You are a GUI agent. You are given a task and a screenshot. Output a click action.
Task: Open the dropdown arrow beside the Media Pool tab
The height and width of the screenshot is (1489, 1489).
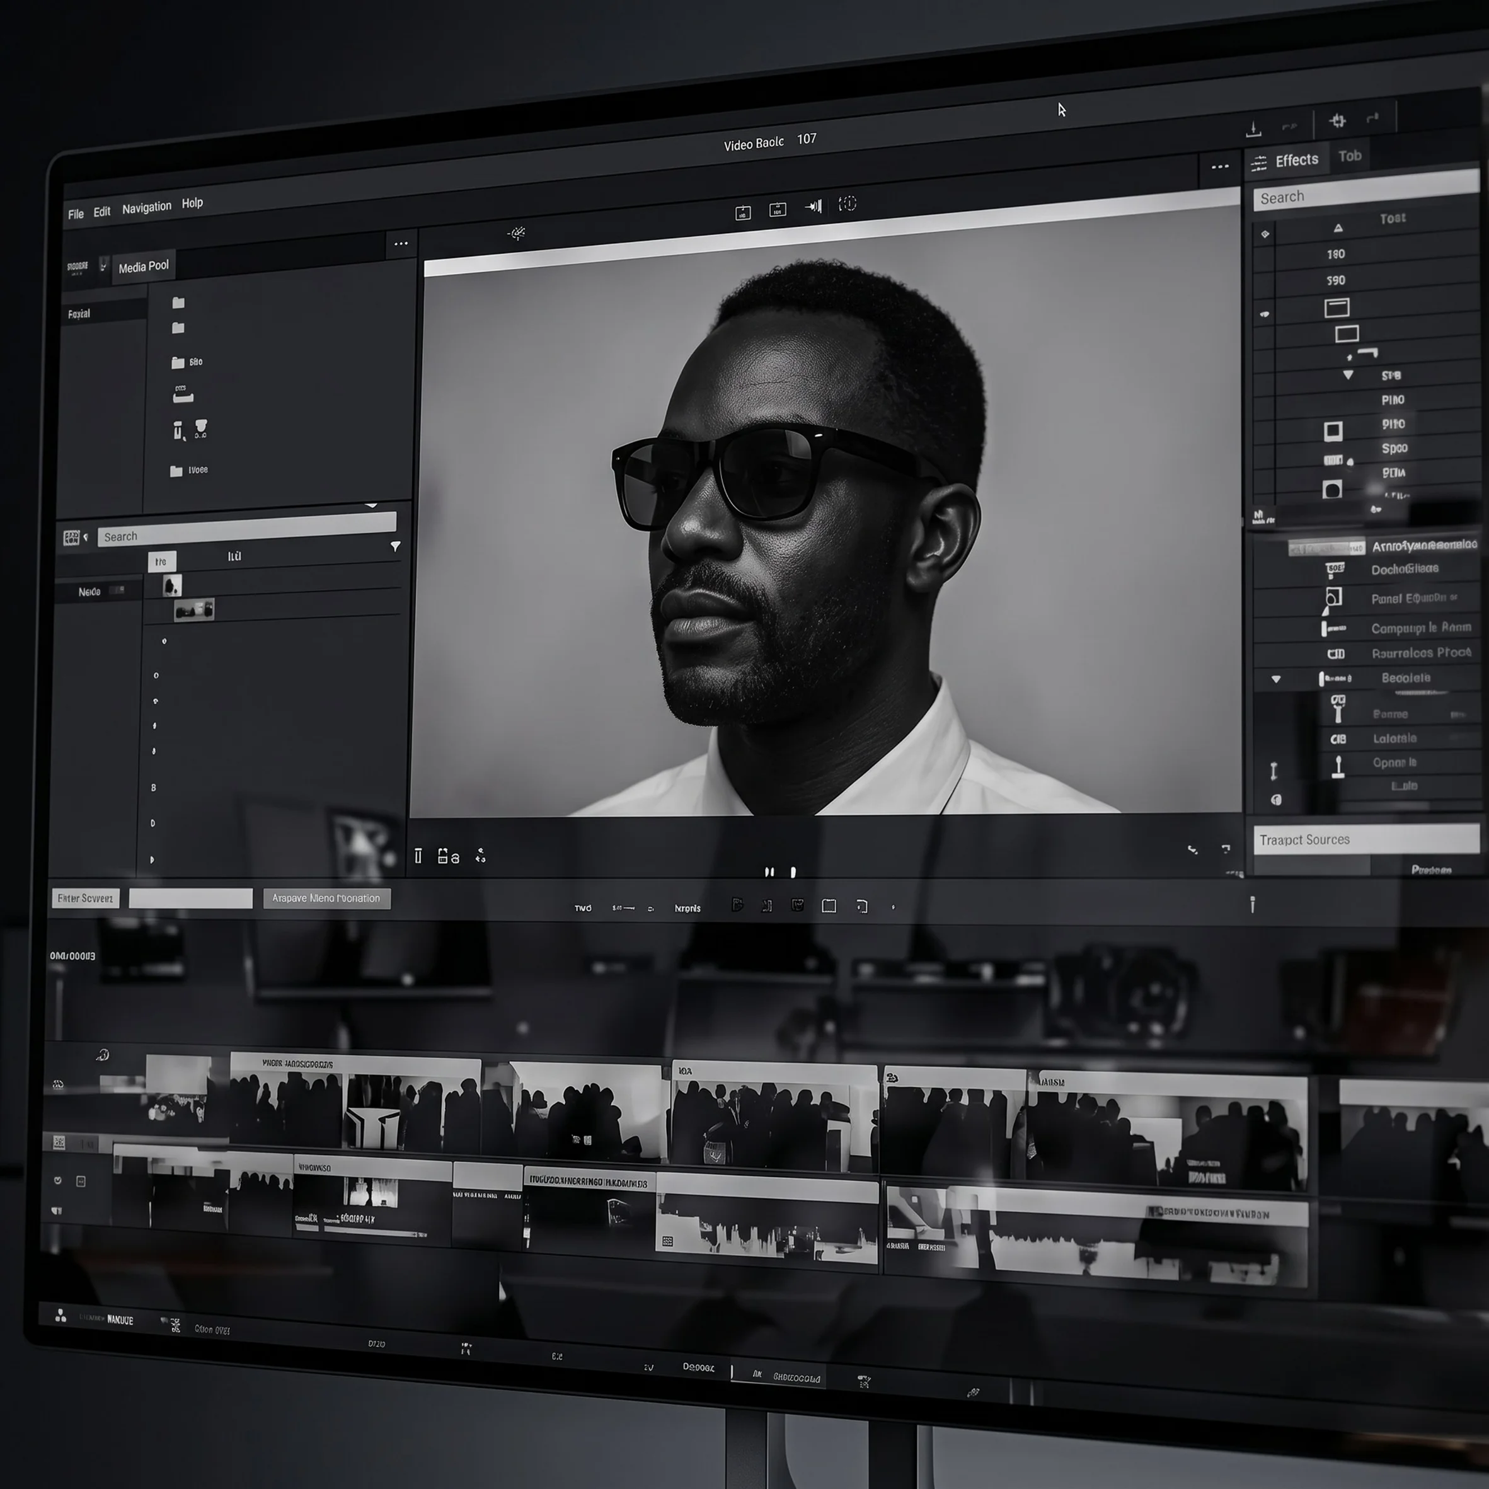(103, 267)
